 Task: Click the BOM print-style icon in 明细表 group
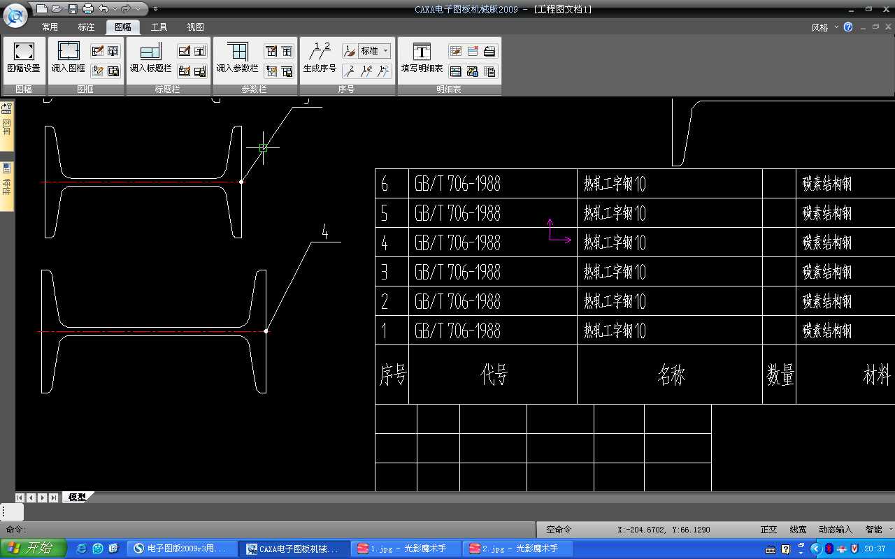pyautogui.click(x=489, y=51)
